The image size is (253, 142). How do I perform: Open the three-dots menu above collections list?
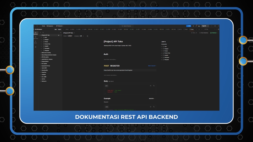click(x=61, y=33)
